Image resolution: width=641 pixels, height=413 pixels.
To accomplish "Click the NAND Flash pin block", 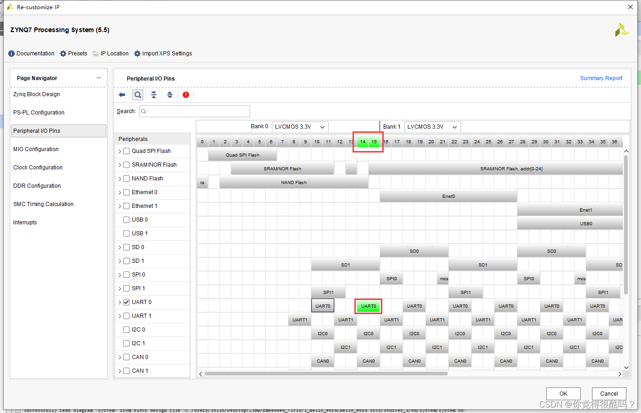I will point(294,182).
